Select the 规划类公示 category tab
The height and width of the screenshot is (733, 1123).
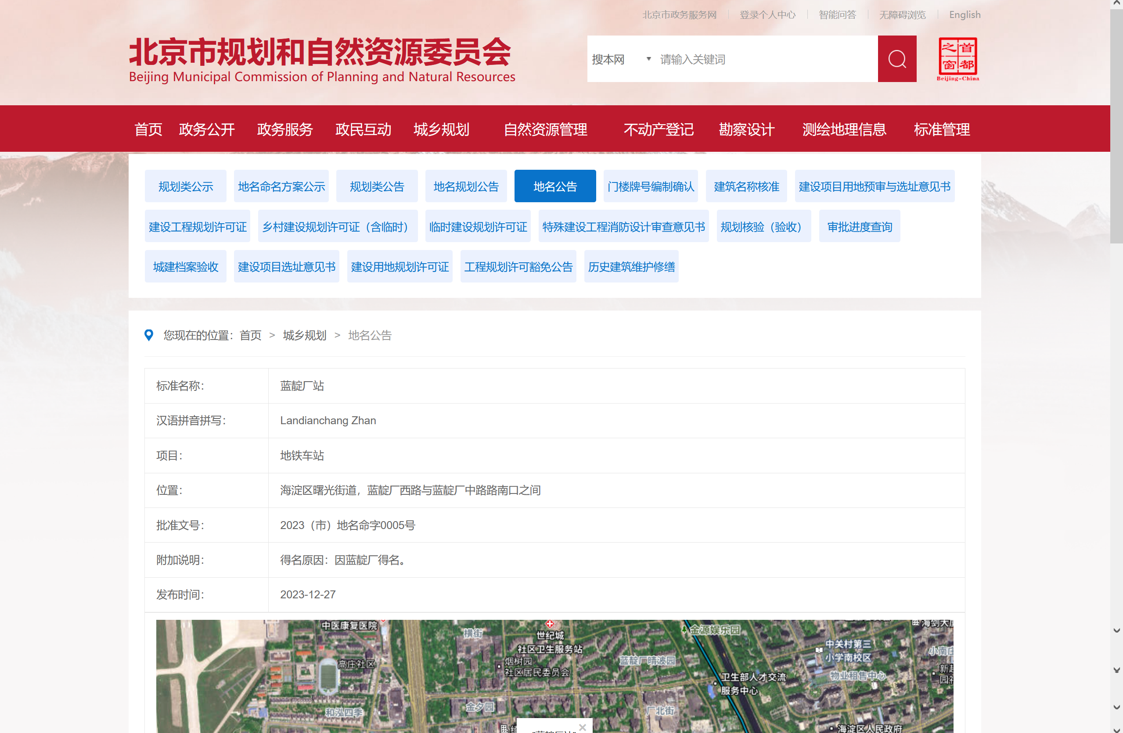tap(185, 186)
